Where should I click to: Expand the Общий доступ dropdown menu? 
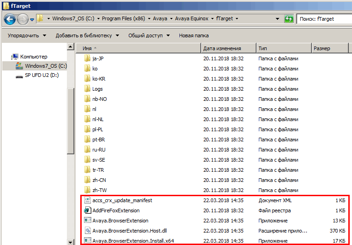point(149,35)
